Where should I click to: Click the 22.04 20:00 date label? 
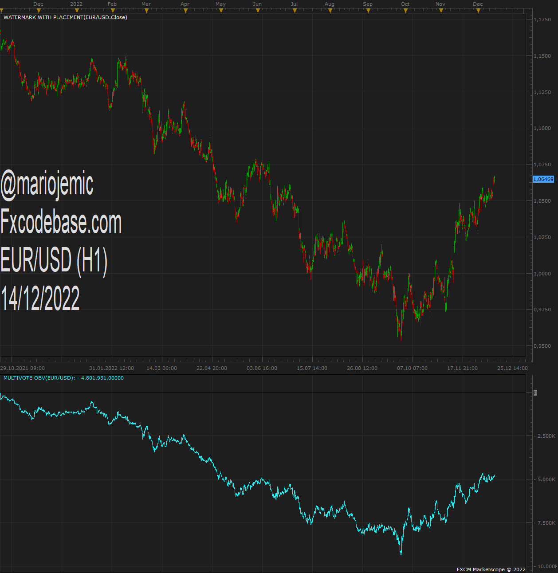(x=212, y=368)
